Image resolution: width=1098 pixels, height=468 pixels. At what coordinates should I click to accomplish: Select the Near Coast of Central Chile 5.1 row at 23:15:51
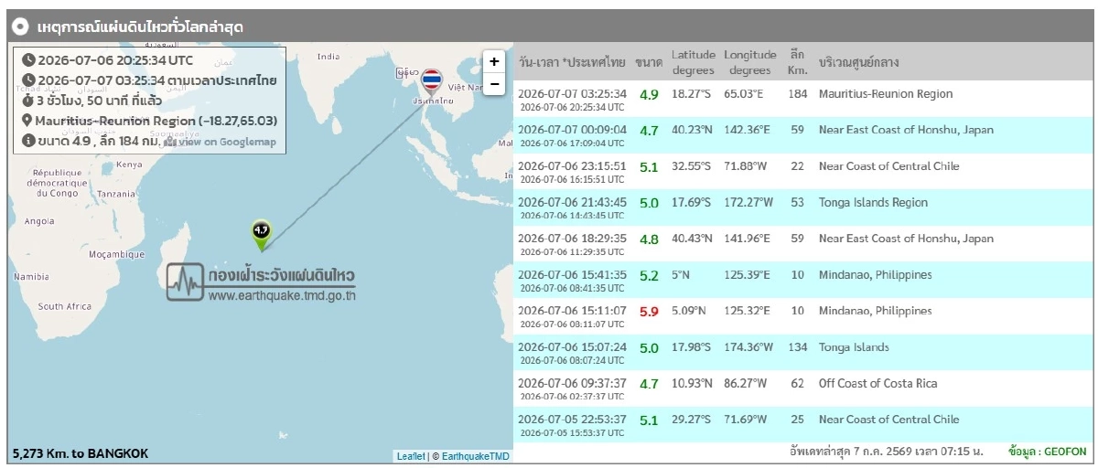pyautogui.click(x=803, y=172)
